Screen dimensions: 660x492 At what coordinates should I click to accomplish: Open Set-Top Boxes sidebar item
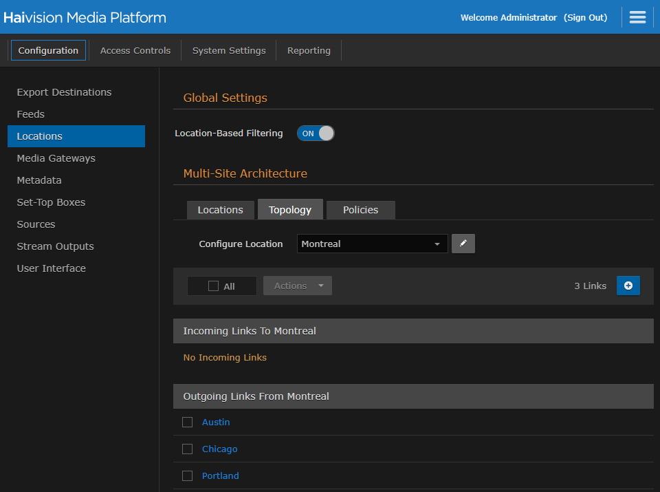52,202
